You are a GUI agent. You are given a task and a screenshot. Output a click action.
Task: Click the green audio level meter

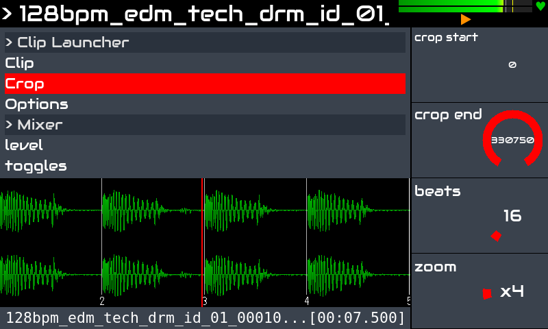(x=465, y=6)
